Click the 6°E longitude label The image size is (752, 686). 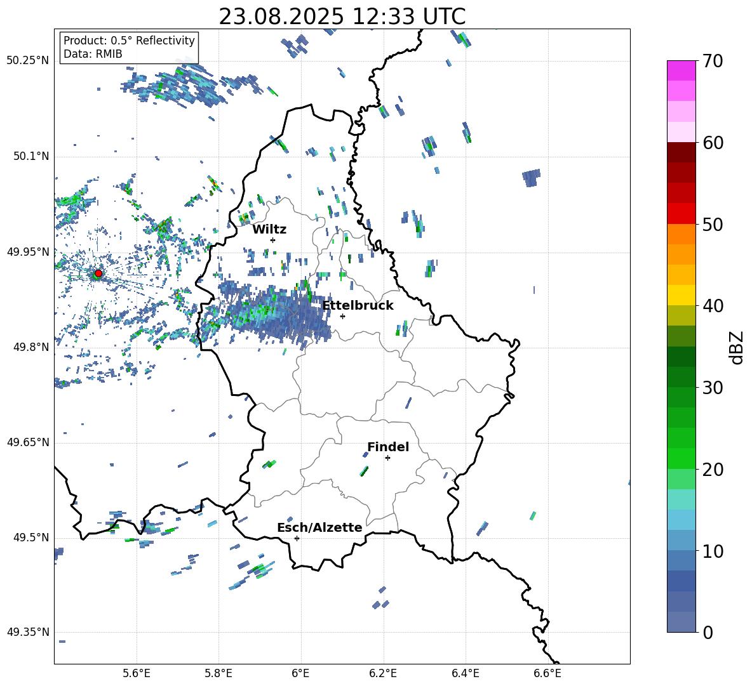coord(300,673)
